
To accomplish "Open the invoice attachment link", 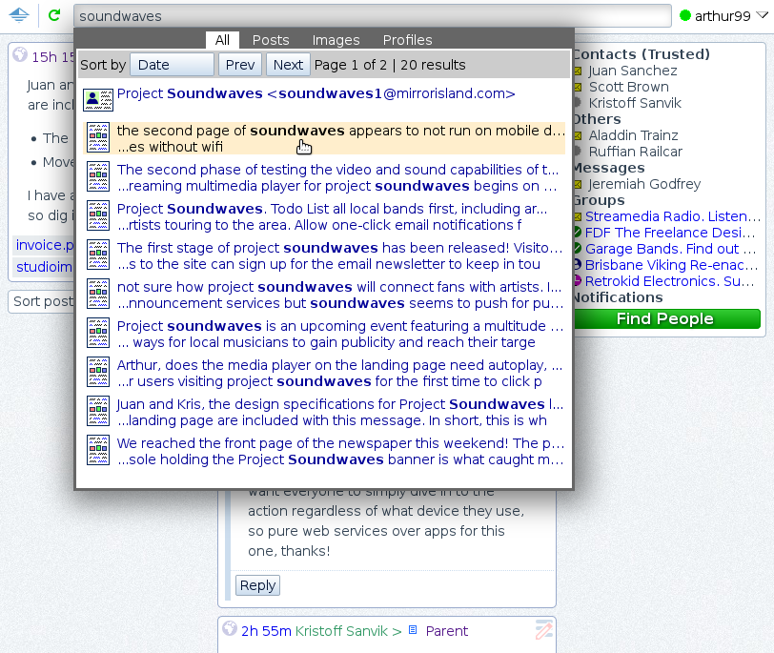I will point(44,245).
